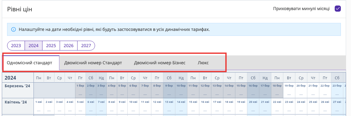Select the '22 бер' day cell

(325, 90)
